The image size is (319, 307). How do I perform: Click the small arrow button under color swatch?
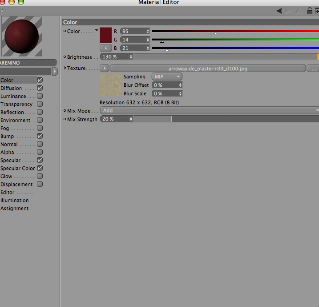[106, 48]
